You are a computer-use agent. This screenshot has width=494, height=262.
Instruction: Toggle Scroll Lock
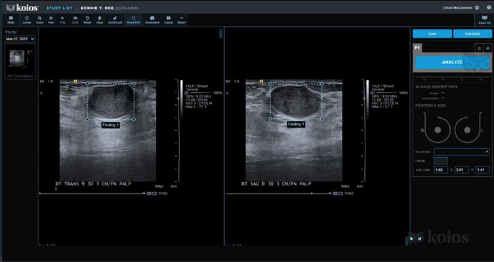click(115, 19)
